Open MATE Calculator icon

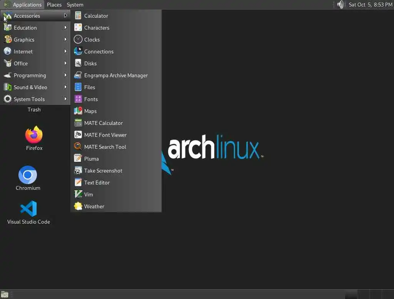point(78,123)
